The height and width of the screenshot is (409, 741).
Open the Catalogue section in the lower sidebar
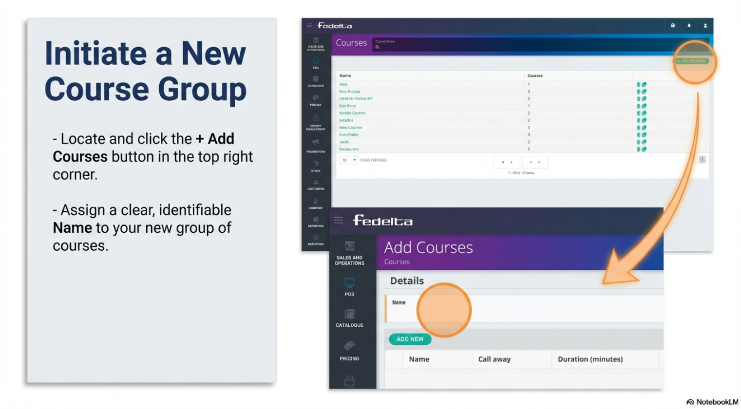click(349, 318)
